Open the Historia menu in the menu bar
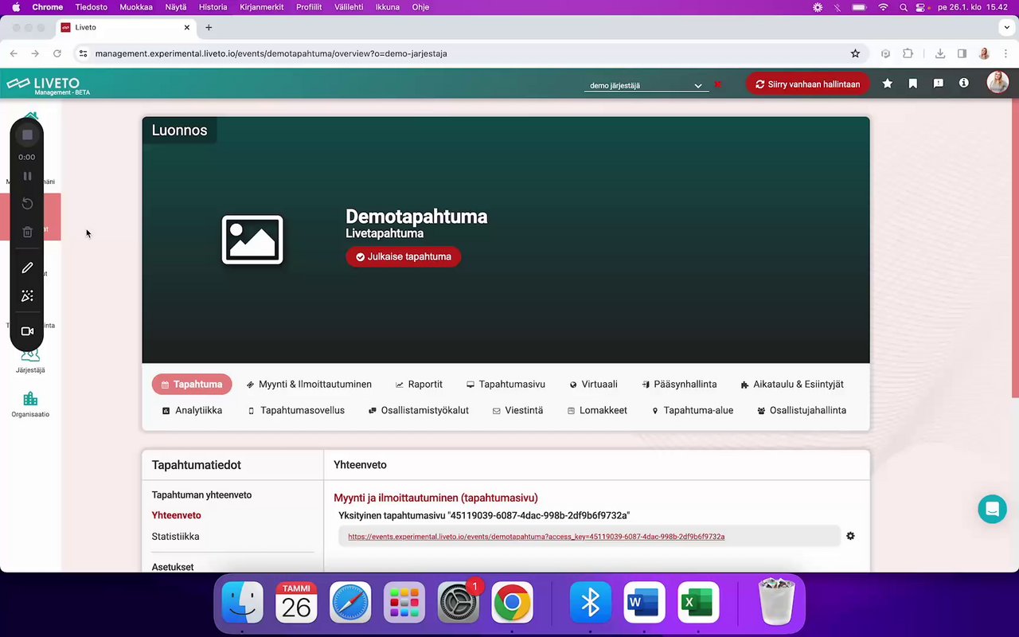The height and width of the screenshot is (637, 1019). click(213, 7)
